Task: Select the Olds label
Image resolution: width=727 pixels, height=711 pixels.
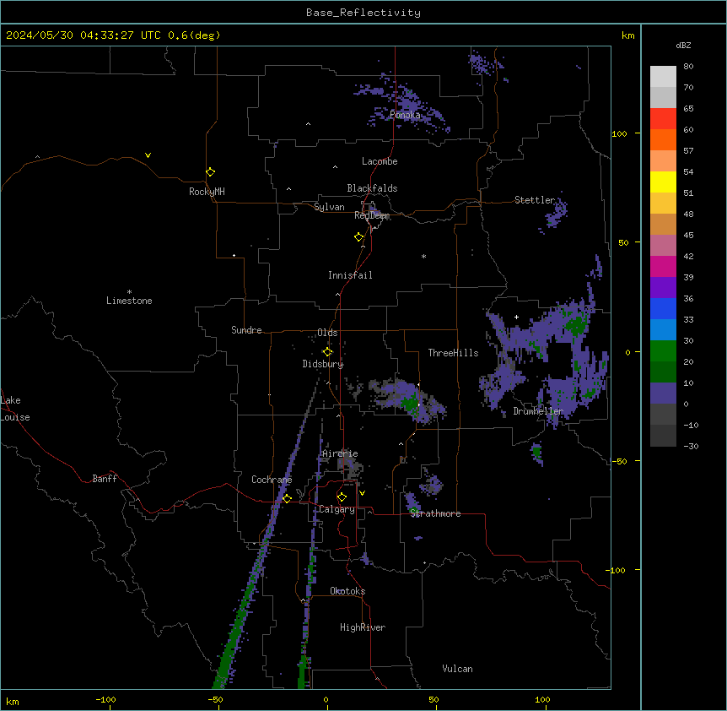Action: point(327,333)
